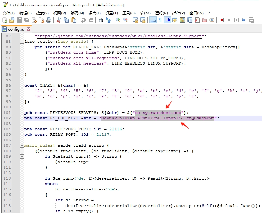Collapse the lazy_static block at line 88
Viewport: 262px width, 213px height.
coord(22,42)
